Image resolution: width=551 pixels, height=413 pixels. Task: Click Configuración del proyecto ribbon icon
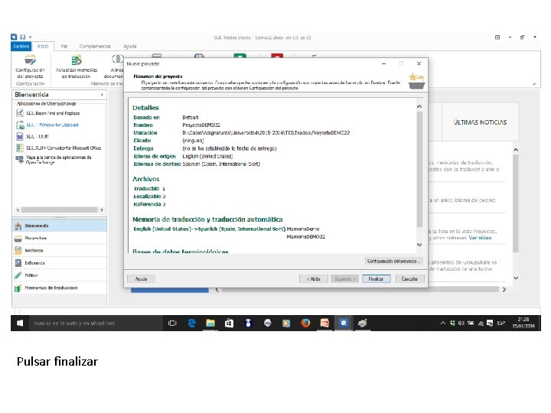pos(30,67)
